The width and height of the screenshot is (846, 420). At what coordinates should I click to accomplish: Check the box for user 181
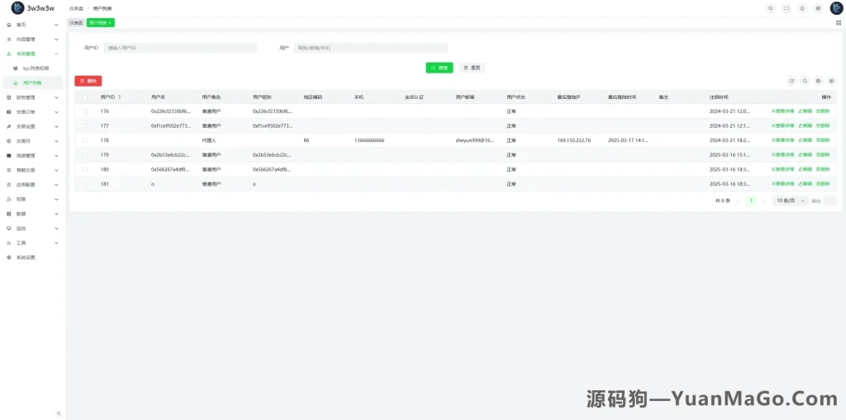85,184
